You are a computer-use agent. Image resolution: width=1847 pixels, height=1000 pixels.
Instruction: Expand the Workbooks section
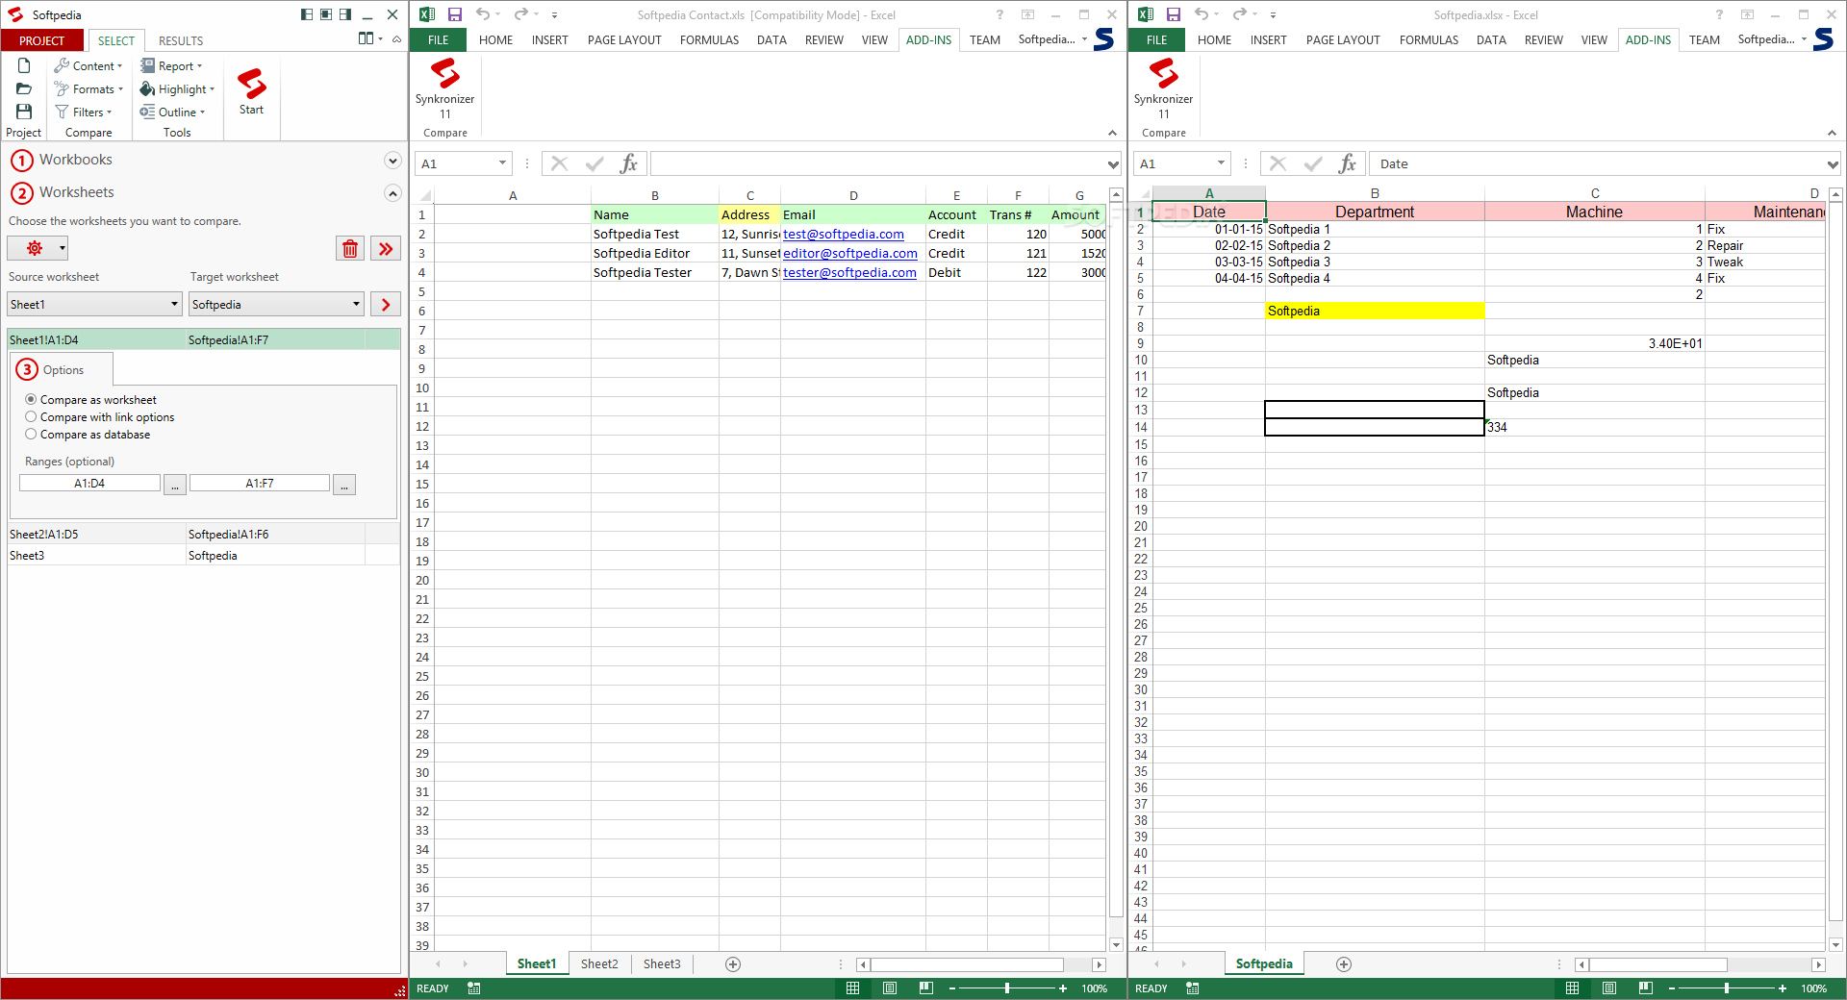pos(392,160)
